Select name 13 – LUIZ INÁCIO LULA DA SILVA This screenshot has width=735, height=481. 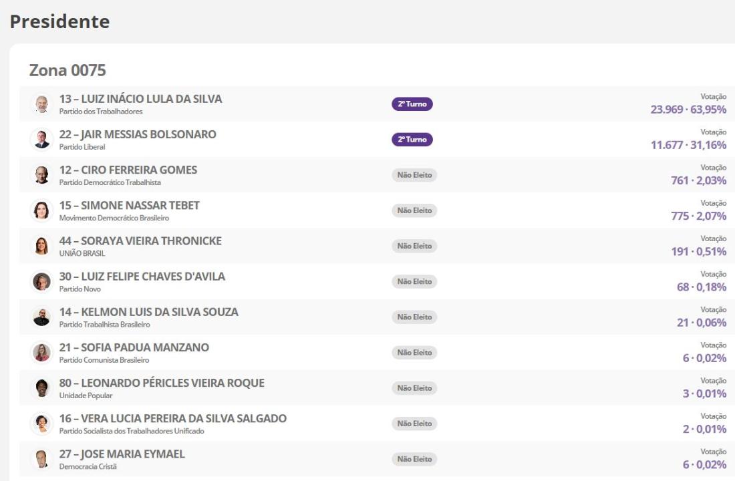click(140, 99)
